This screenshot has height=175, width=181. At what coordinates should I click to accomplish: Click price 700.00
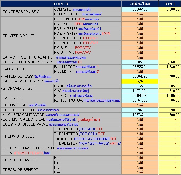[x=170, y=115]
